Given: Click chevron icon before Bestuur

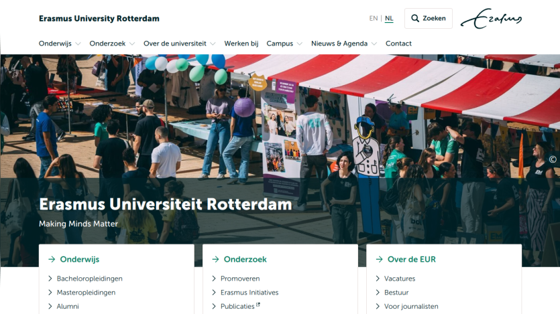Looking at the screenshot, I should tap(378, 293).
